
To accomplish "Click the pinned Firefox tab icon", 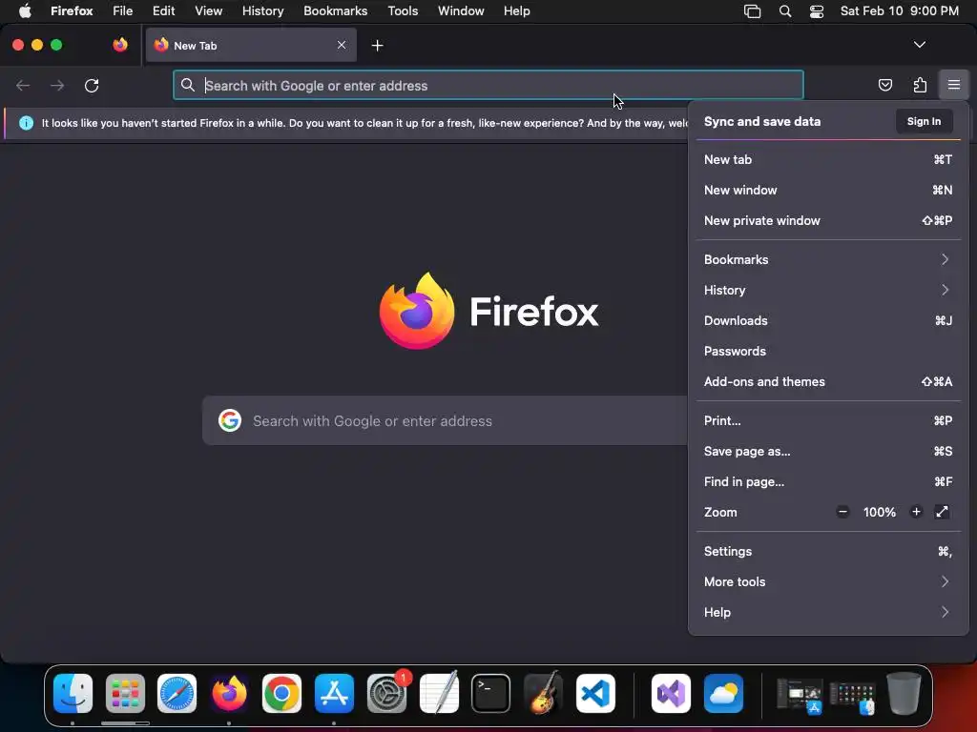I will click(x=120, y=45).
